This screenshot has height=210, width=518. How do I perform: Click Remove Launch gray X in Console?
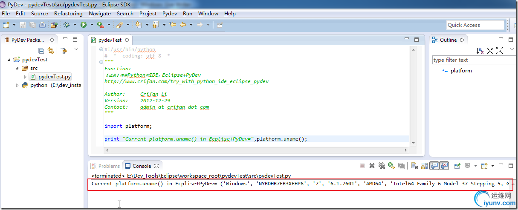(372, 166)
